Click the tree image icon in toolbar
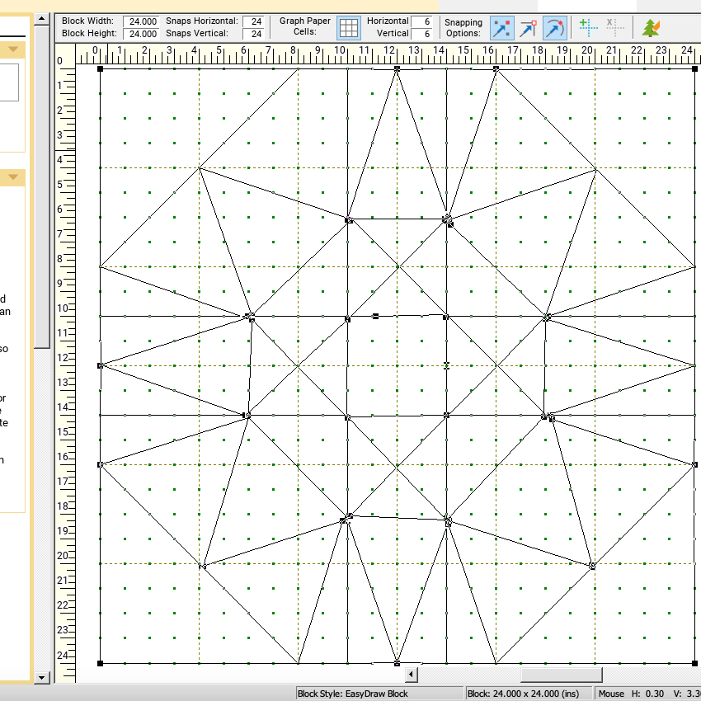The image size is (701, 701). 652,29
